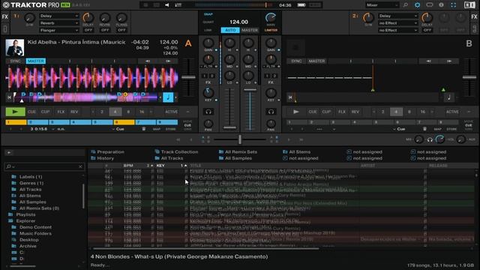Image resolution: width=480 pixels, height=270 pixels.
Task: Click CUE button on Deck A
Action: coord(31,112)
